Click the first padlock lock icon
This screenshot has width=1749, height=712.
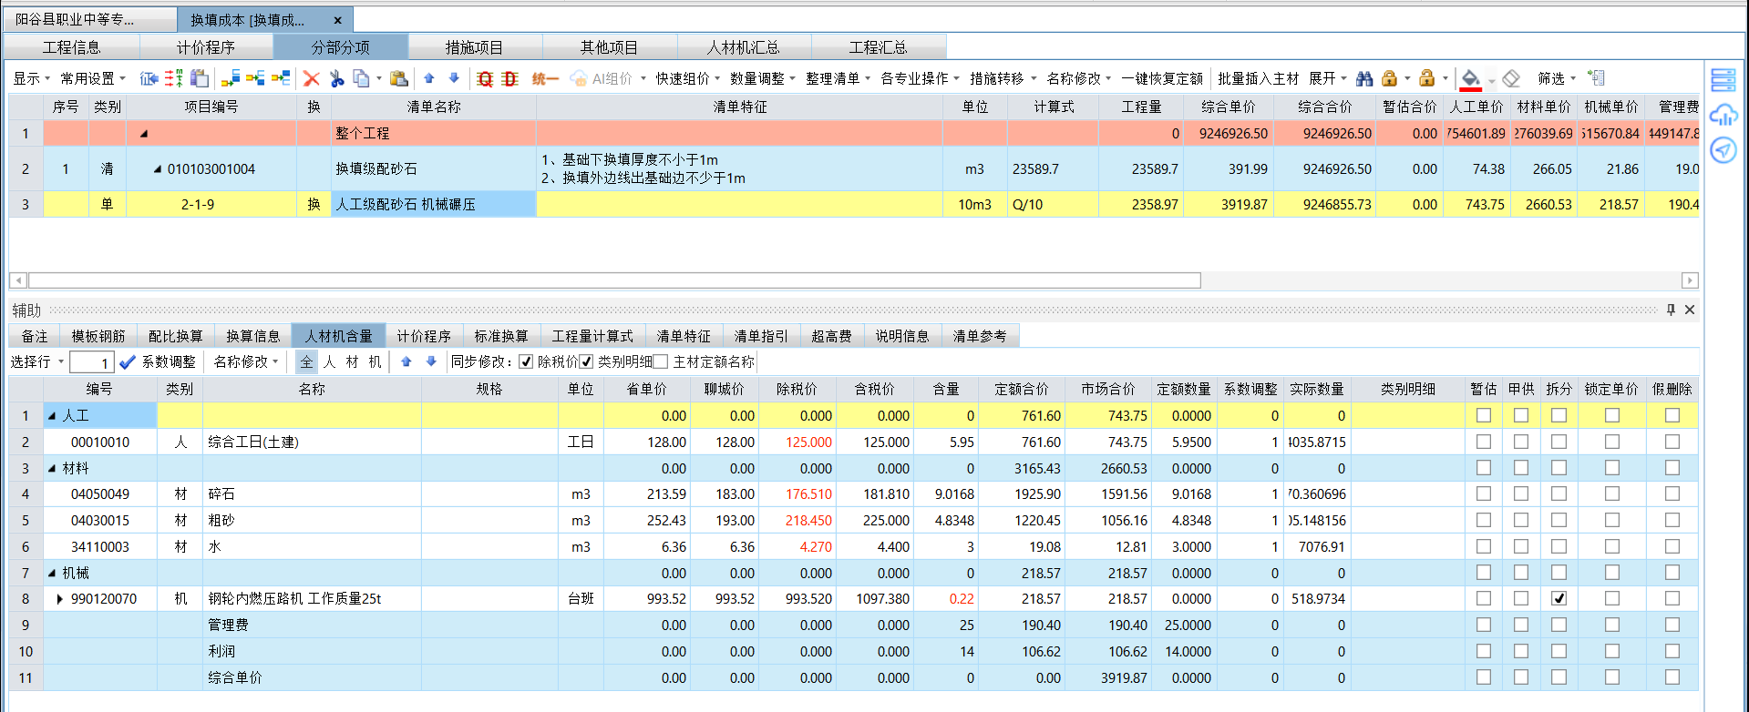pyautogui.click(x=1389, y=79)
